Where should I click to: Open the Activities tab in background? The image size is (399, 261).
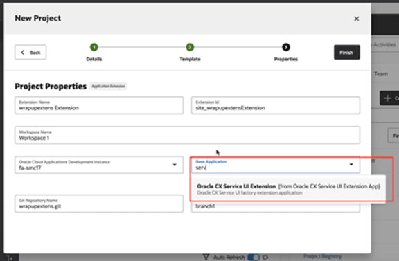tap(384, 45)
